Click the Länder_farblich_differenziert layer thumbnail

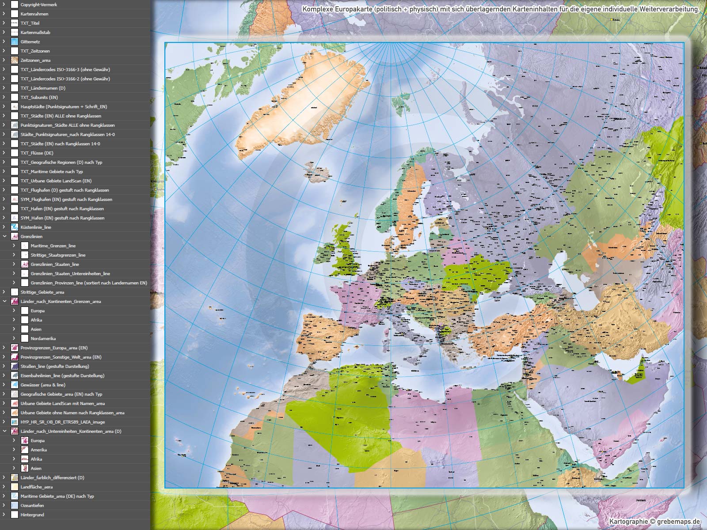15,477
